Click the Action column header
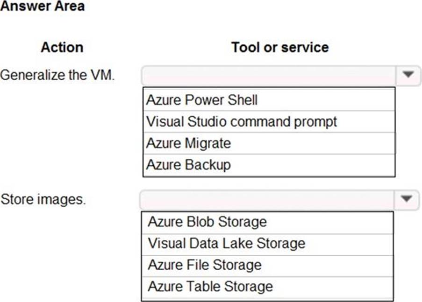 pos(62,47)
